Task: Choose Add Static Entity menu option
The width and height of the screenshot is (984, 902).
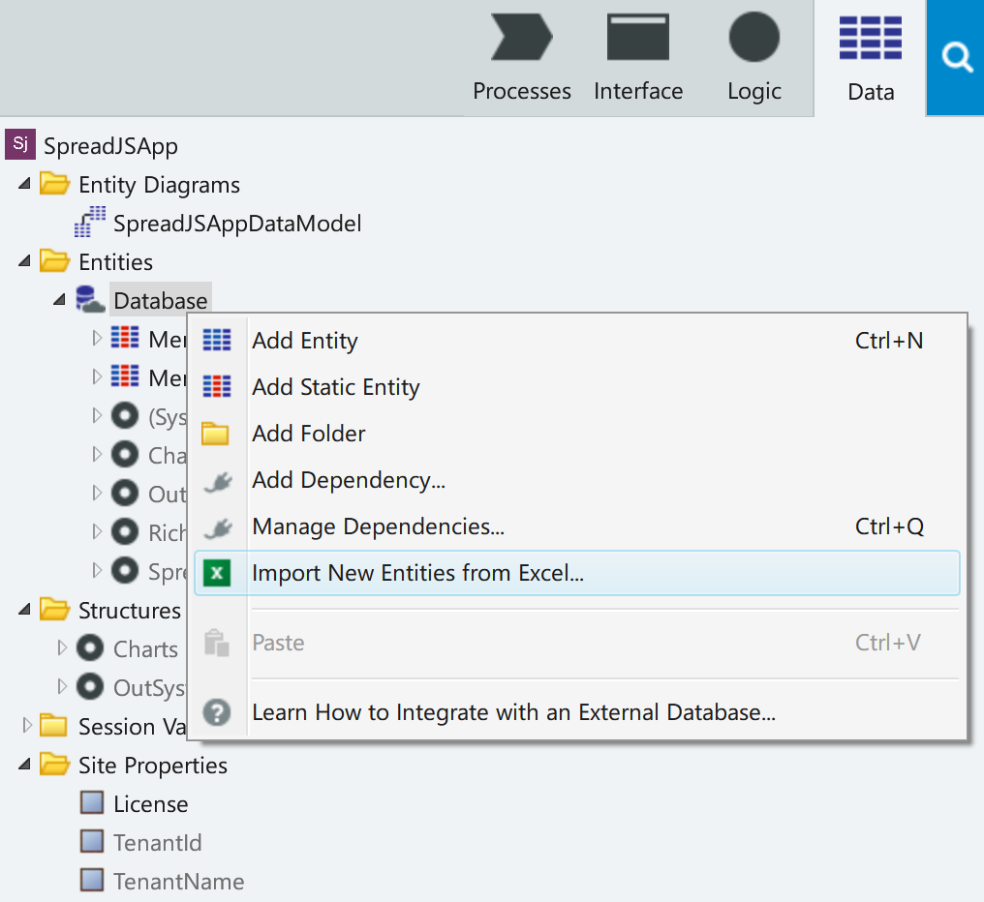Action: point(576,387)
